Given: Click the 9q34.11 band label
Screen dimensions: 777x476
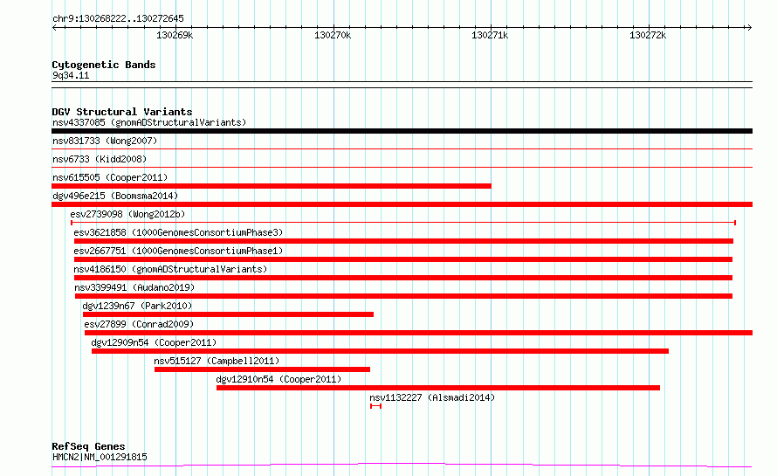Looking at the screenshot, I should point(71,75).
